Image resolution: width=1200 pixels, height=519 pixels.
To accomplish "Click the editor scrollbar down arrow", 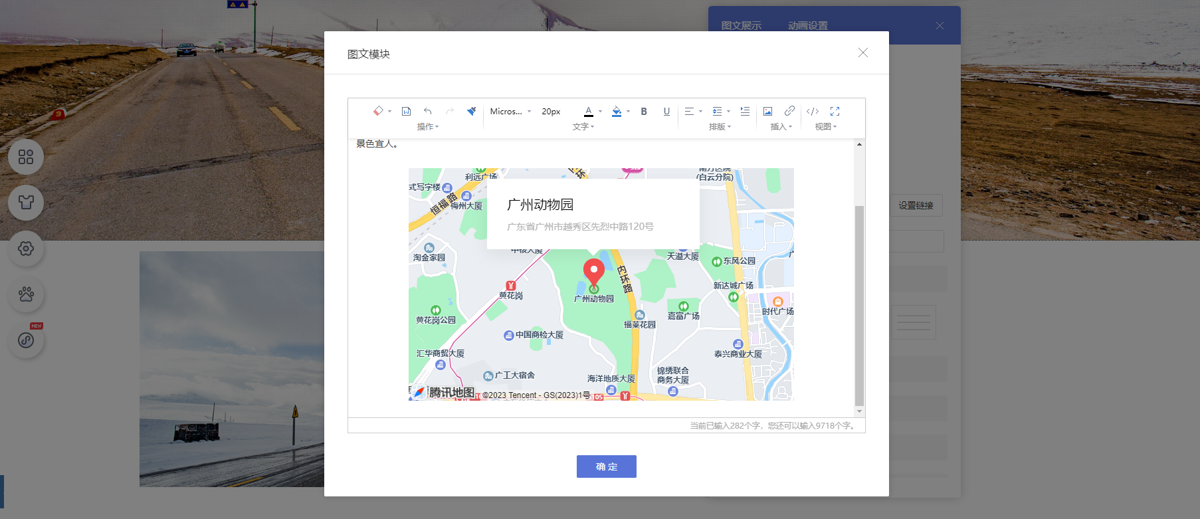I will pyautogui.click(x=859, y=411).
